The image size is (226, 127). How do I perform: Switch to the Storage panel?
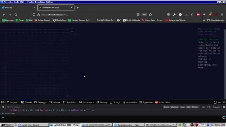tap(115, 102)
